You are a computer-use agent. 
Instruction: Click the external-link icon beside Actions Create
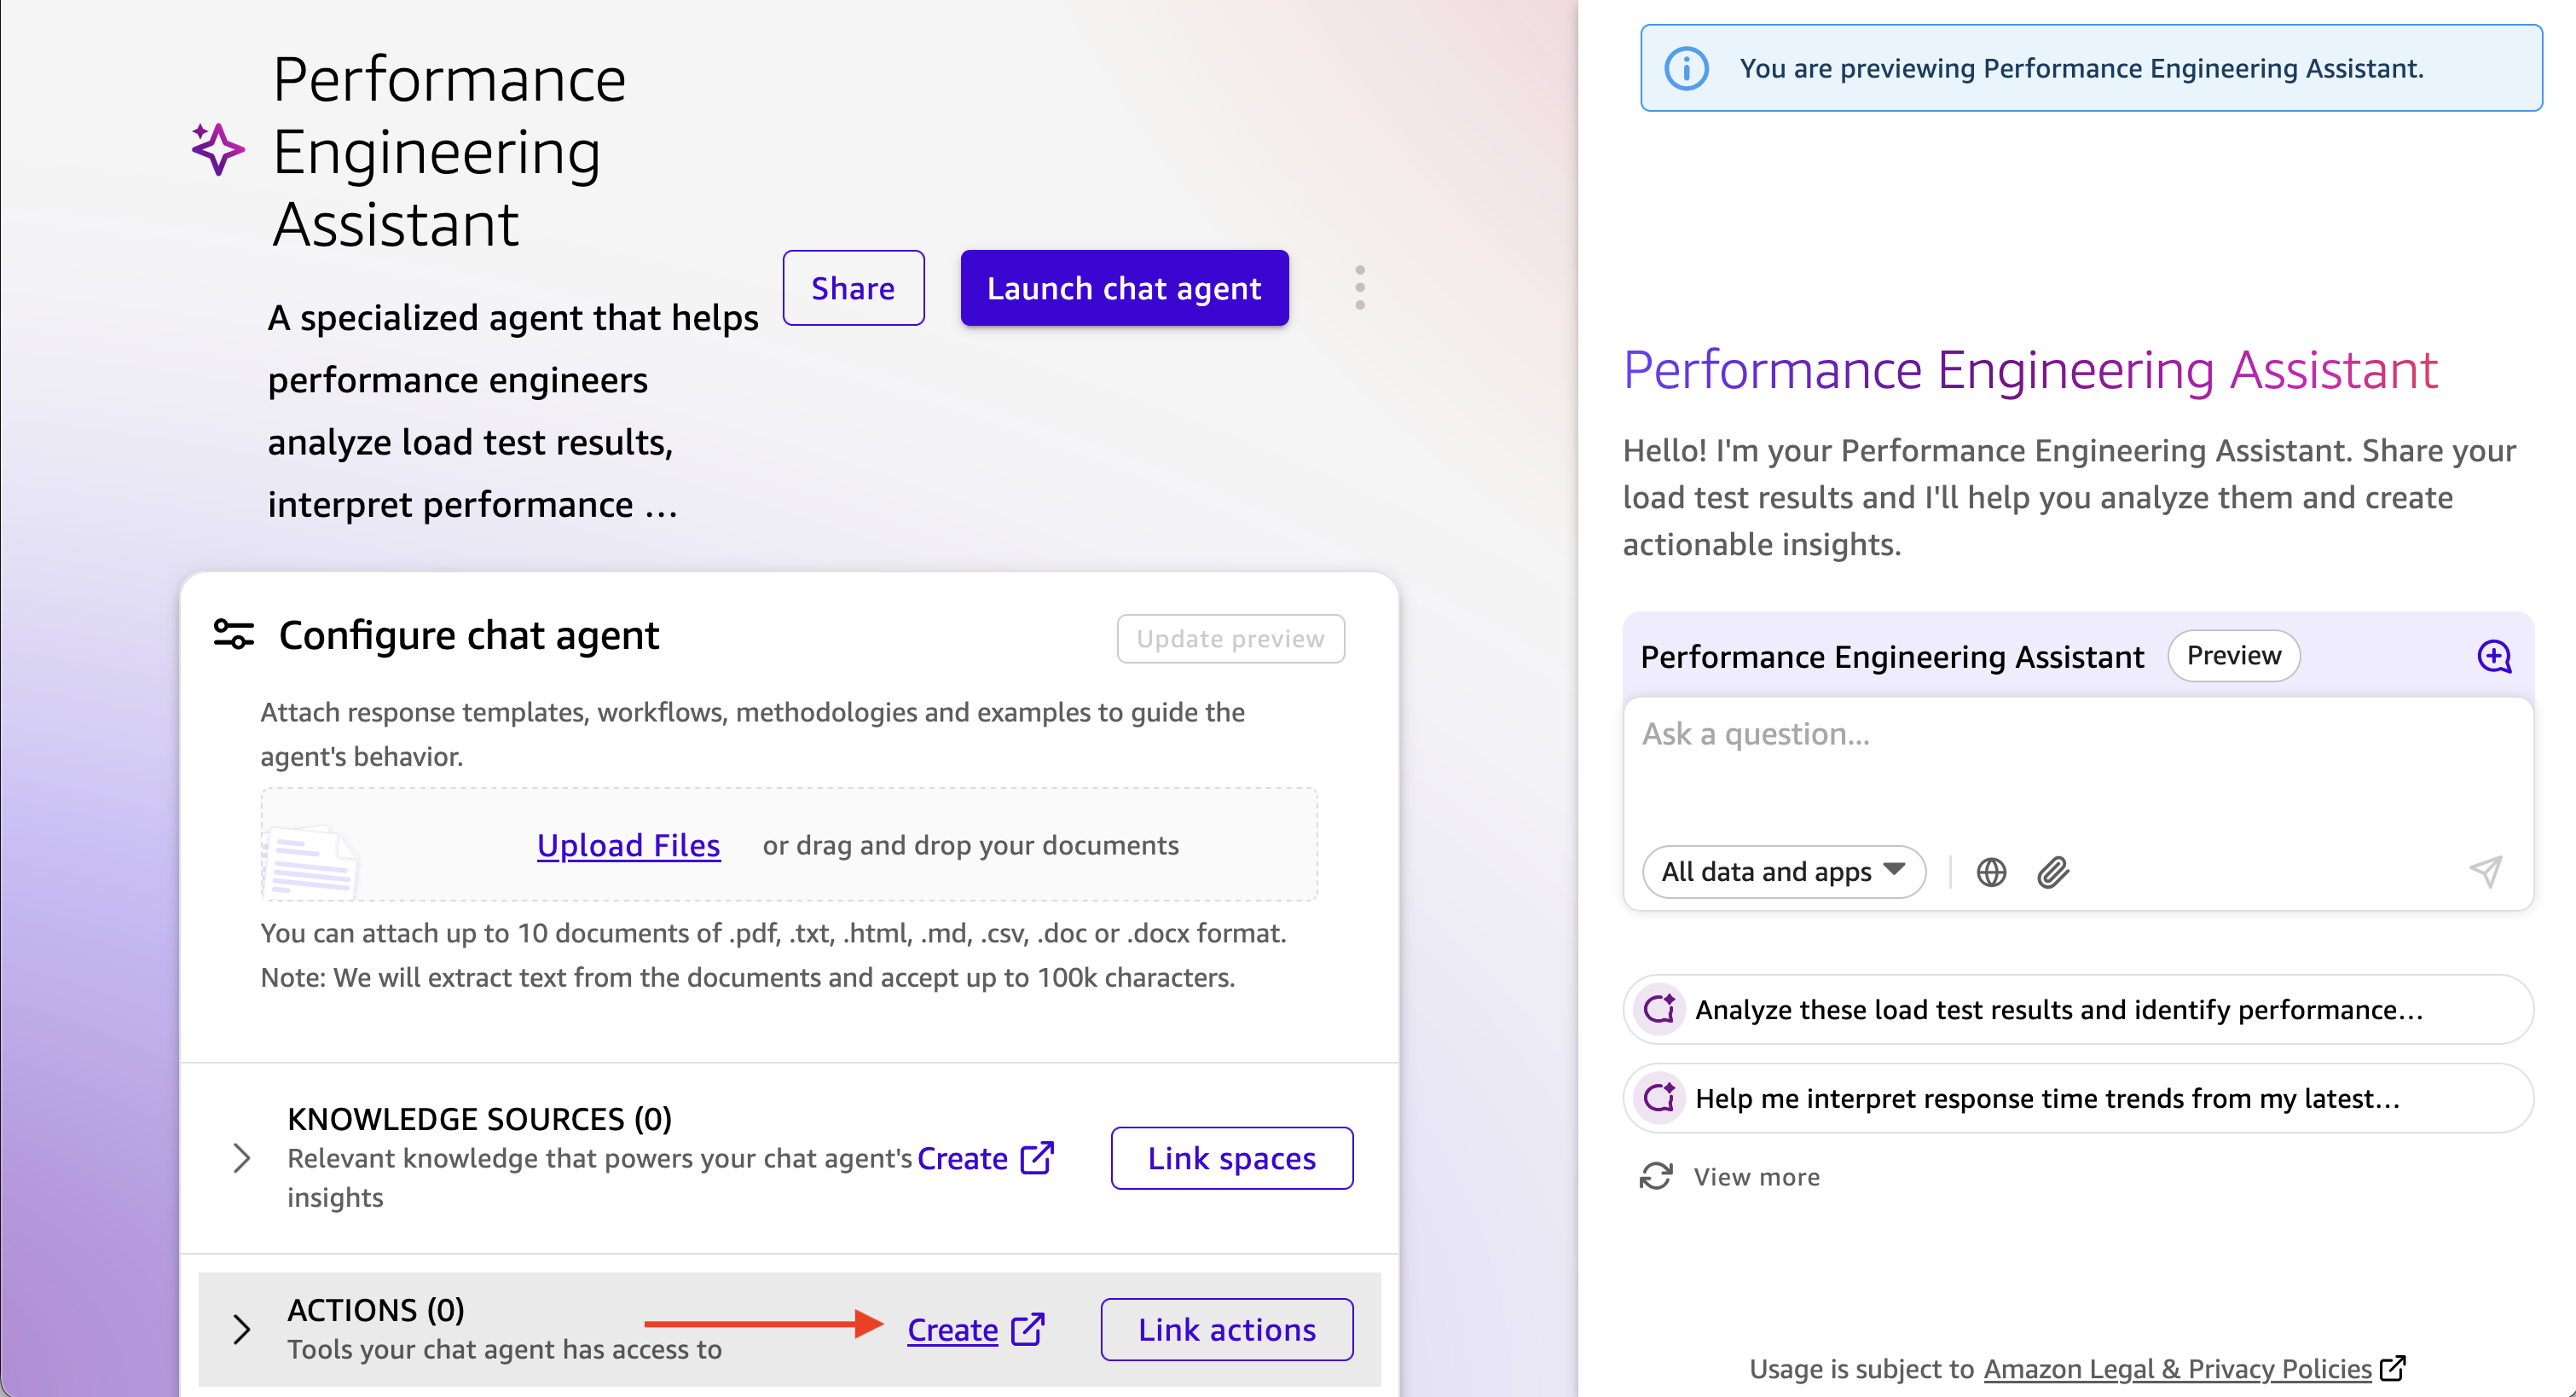coord(1028,1330)
